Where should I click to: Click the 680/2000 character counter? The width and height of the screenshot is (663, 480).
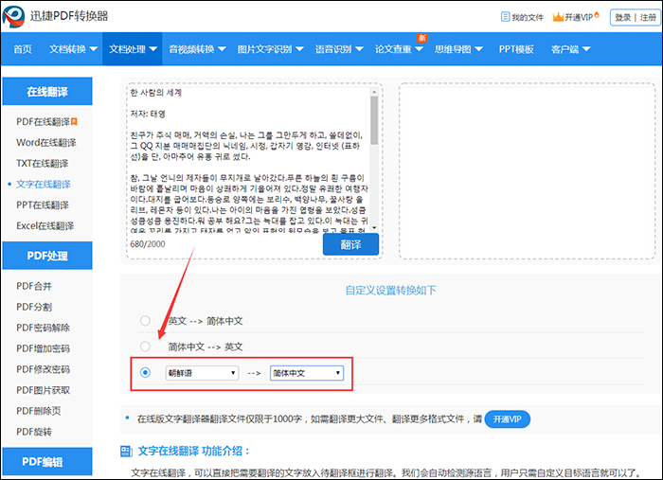click(148, 244)
